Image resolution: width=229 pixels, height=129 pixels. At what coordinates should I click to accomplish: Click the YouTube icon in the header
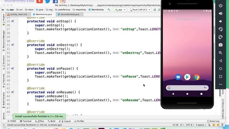pyautogui.click(x=40, y=1)
